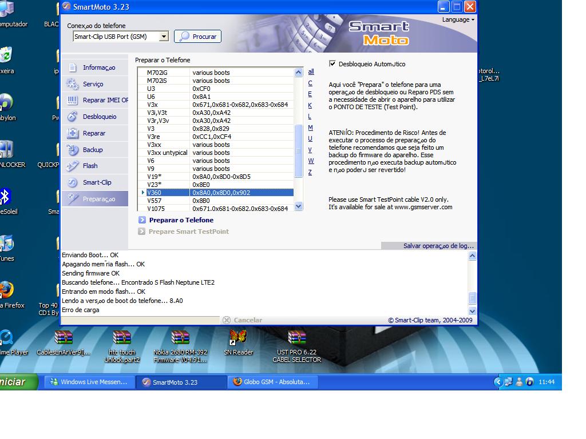
Task: Open the Informação sidebar section
Action: point(95,67)
